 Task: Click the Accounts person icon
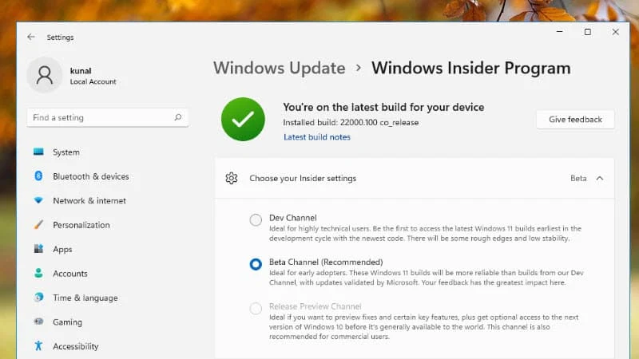38,273
